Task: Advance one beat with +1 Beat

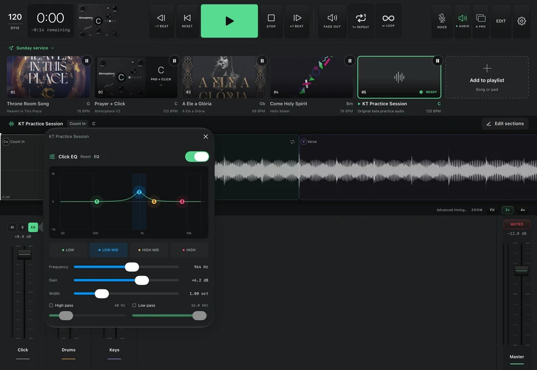Action: click(296, 21)
